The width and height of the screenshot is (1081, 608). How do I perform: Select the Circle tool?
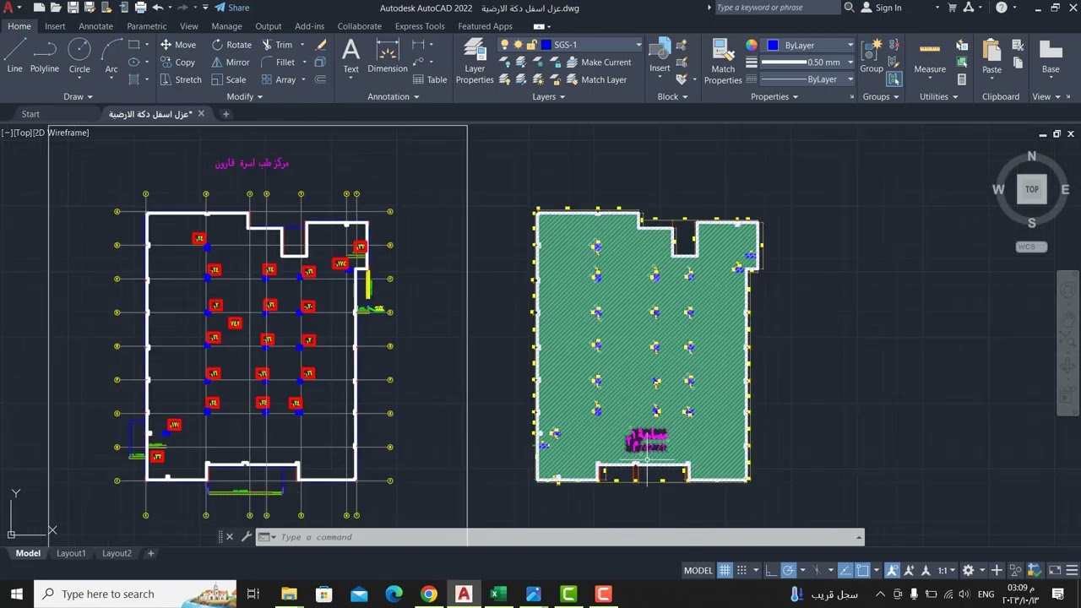tap(79, 56)
